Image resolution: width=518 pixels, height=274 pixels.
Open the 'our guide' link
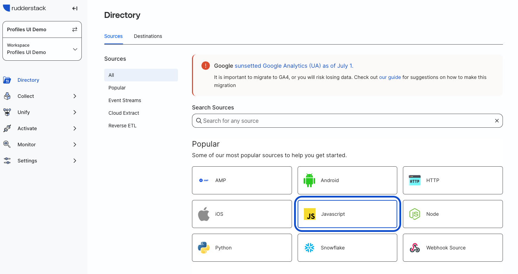coord(390,77)
